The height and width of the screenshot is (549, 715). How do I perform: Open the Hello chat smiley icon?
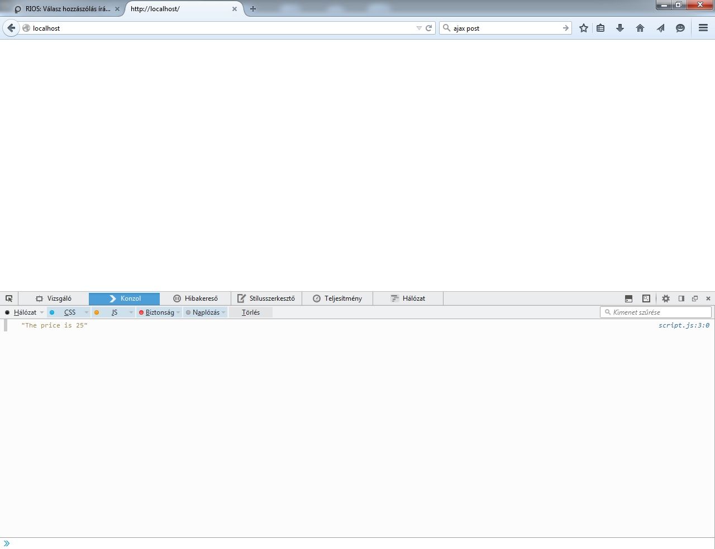tap(680, 28)
